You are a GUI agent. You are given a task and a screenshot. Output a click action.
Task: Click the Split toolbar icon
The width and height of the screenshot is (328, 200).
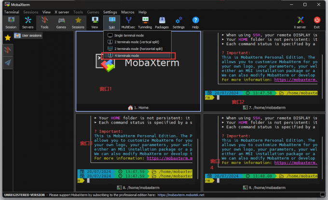[x=112, y=23]
